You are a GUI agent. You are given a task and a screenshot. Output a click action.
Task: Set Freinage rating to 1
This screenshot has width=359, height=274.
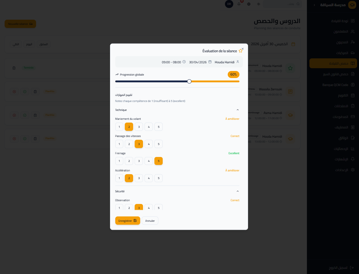[119, 161]
